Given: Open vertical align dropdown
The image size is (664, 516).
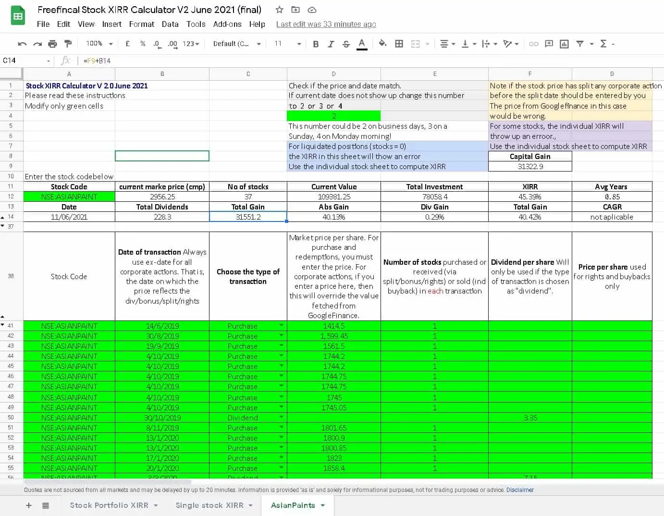Looking at the screenshot, I should click(468, 44).
